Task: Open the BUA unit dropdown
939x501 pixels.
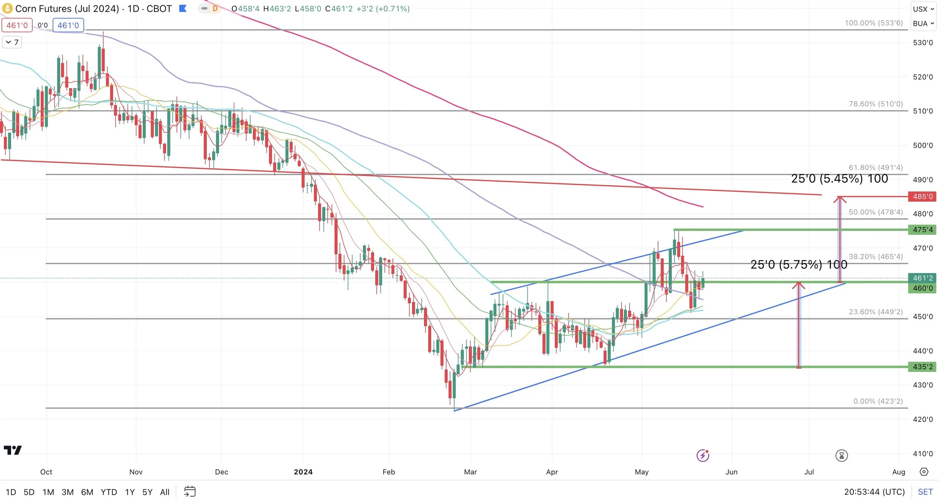Action: 923,23
